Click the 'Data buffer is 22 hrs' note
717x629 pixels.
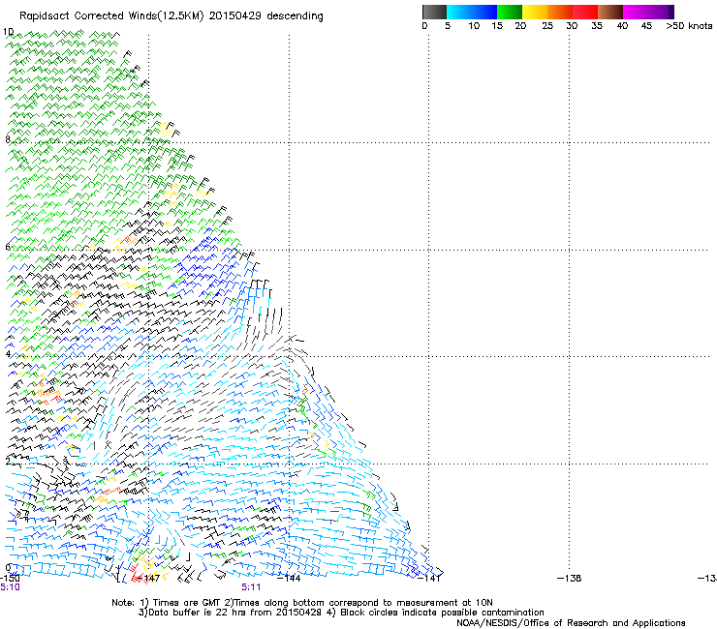click(x=197, y=613)
